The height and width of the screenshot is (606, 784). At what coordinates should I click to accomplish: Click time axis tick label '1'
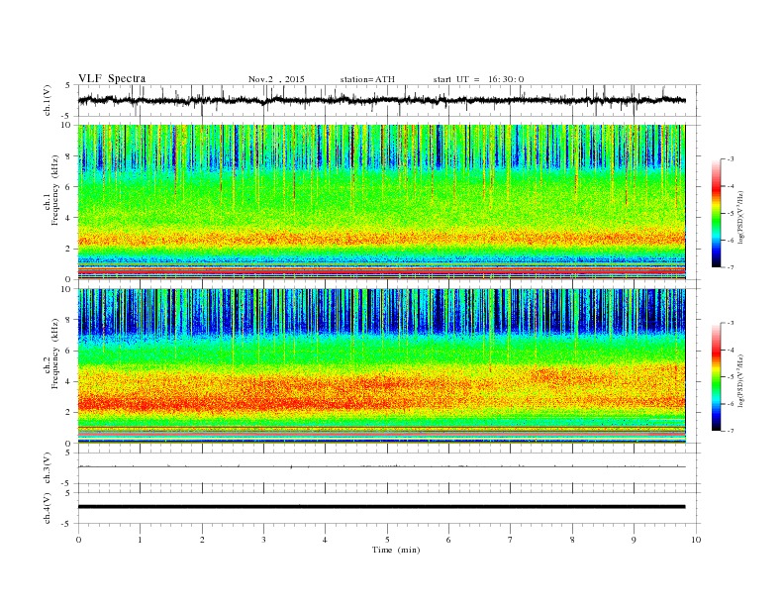click(140, 540)
